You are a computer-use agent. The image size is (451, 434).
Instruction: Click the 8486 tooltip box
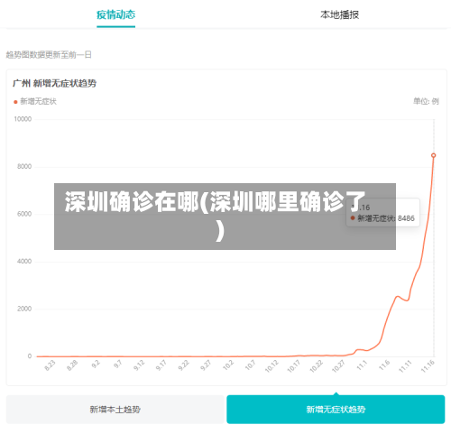[x=382, y=212]
